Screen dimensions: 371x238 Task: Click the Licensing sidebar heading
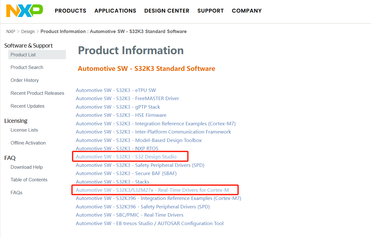tap(16, 121)
